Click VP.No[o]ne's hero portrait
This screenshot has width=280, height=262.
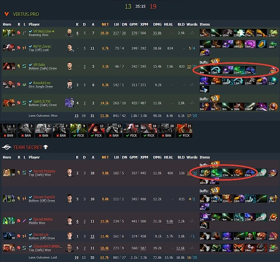click(9, 33)
